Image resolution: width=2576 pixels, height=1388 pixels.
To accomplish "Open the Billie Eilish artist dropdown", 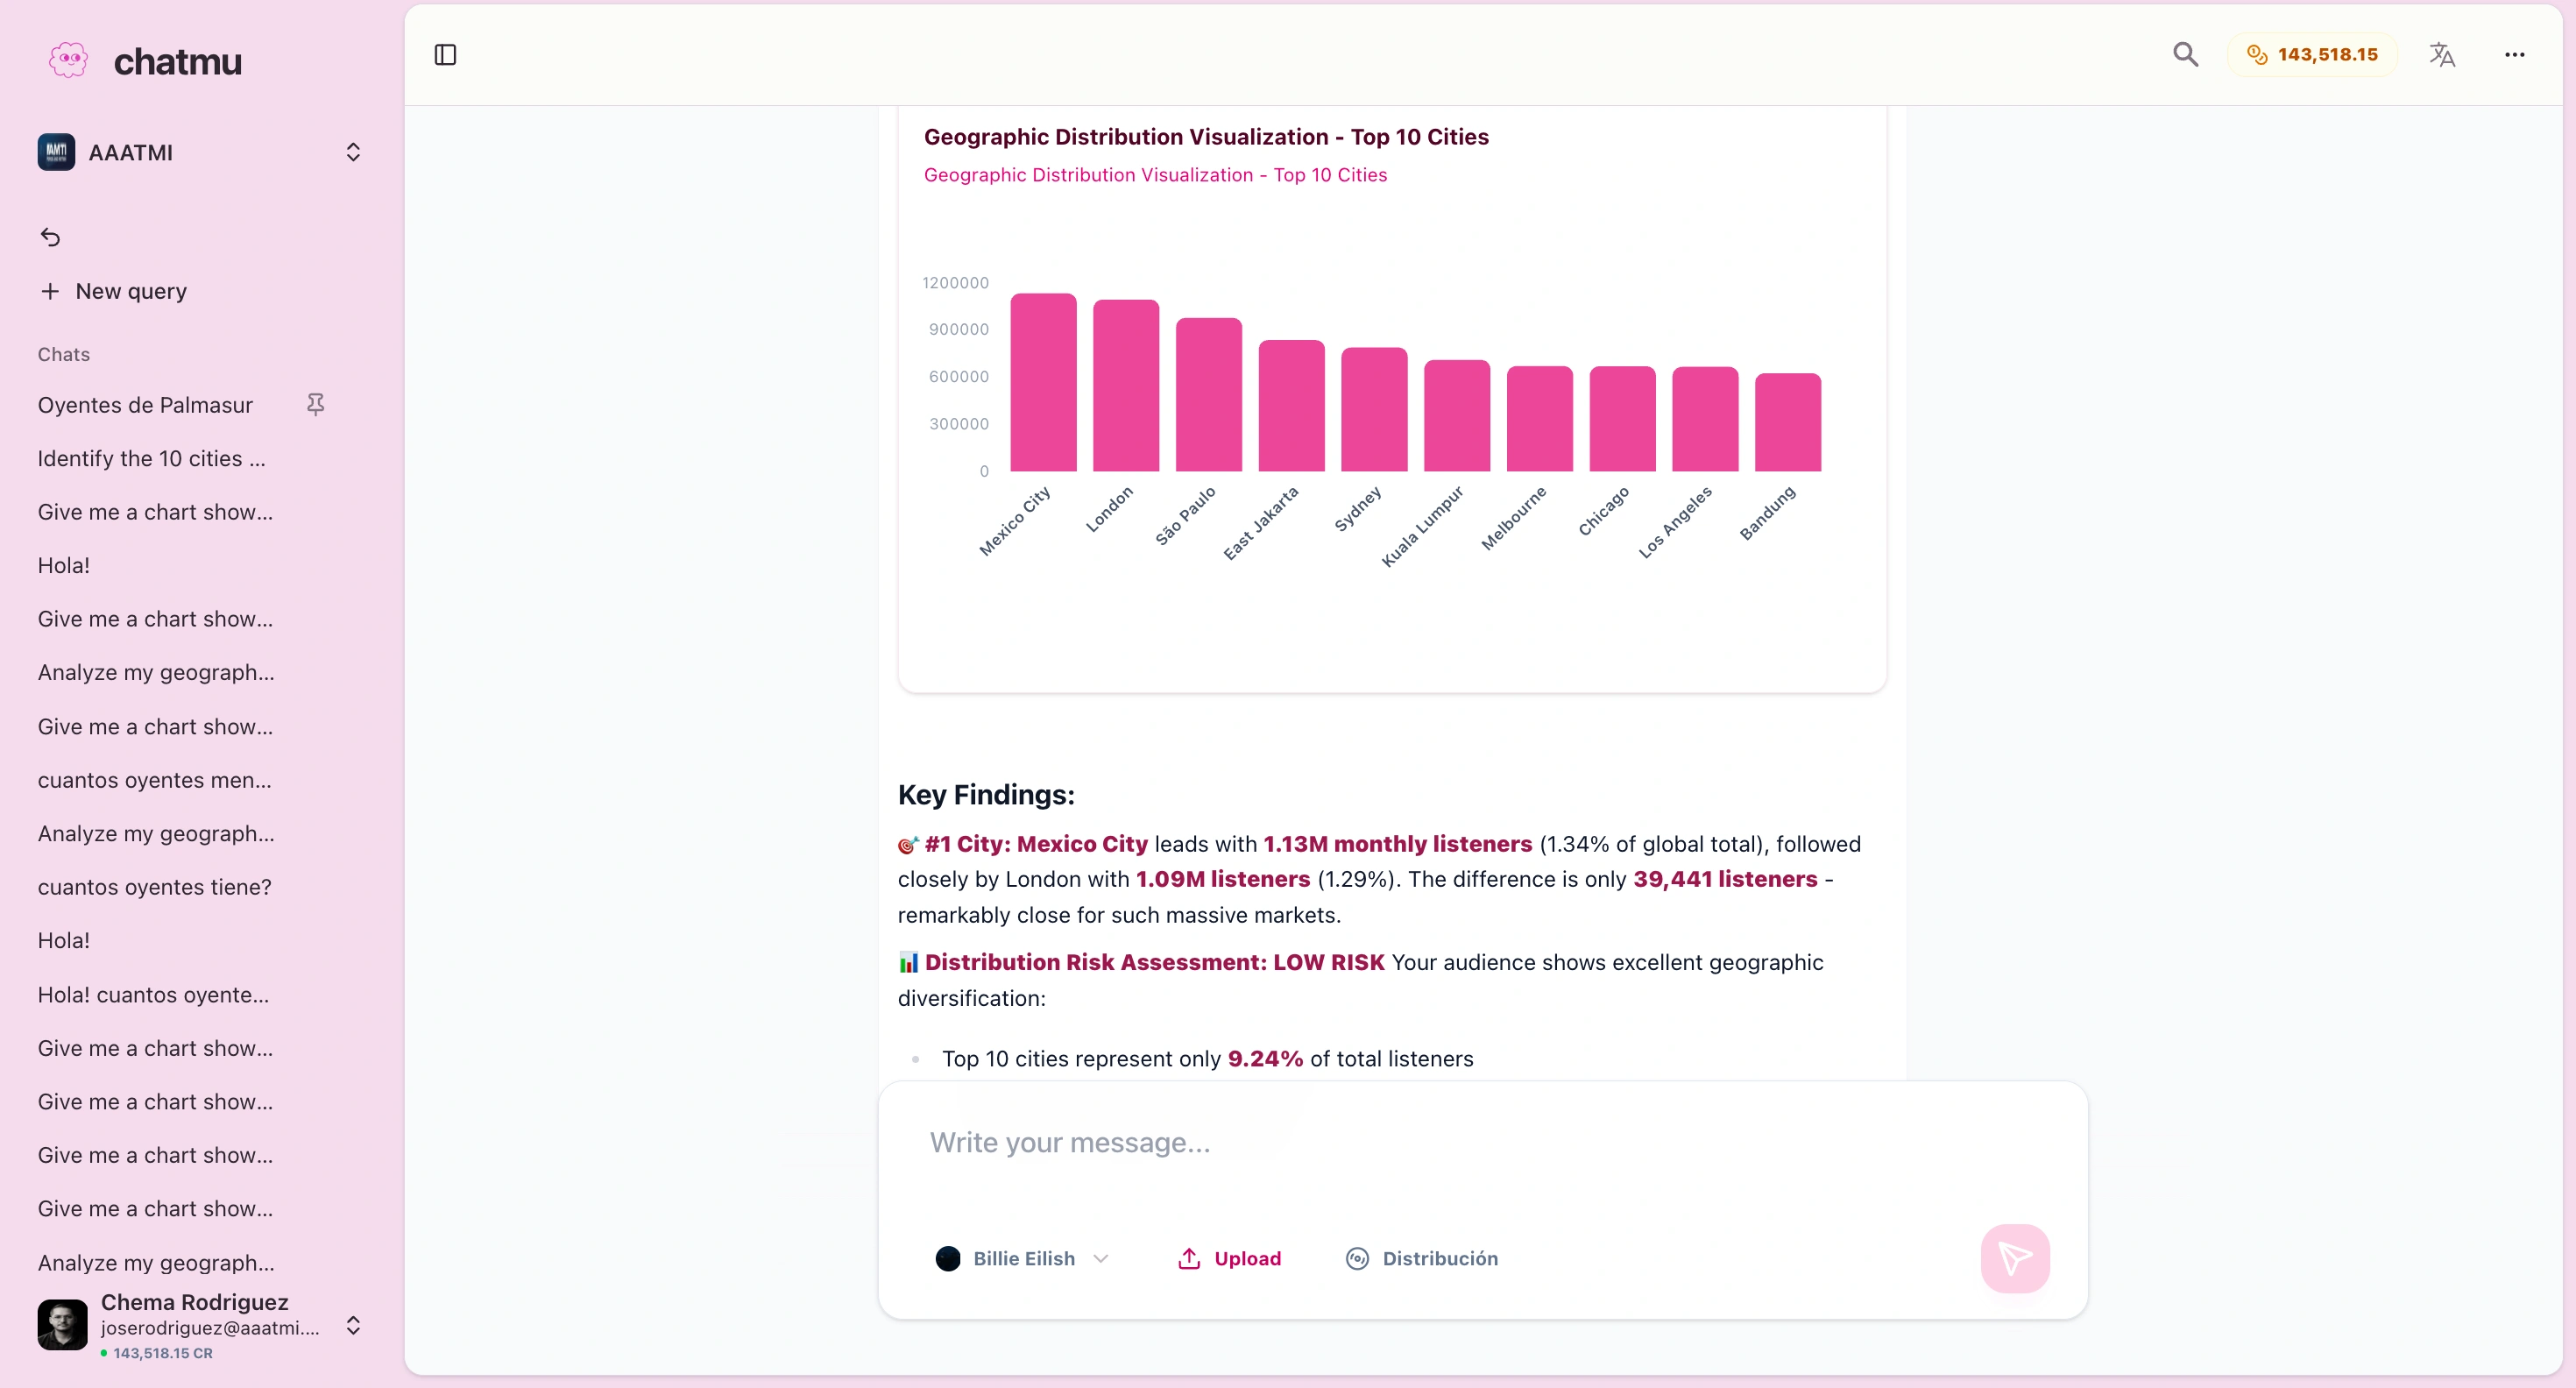I will [x=1021, y=1258].
